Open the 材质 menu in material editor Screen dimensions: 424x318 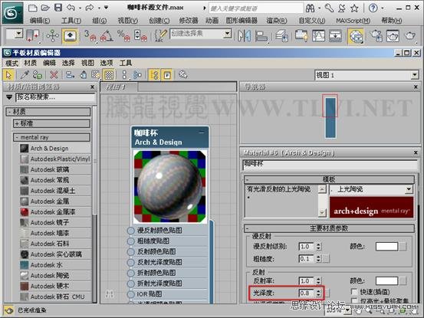(30, 64)
